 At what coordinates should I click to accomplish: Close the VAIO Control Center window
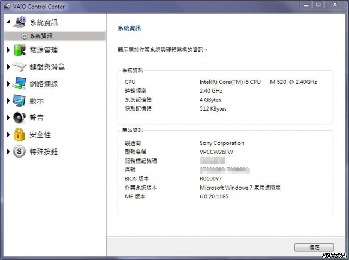(x=335, y=5)
